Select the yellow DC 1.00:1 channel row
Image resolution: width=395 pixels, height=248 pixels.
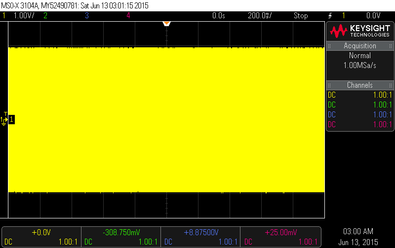tap(359, 95)
